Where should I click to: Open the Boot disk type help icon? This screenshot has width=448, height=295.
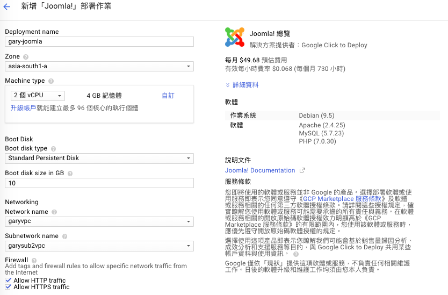(53, 149)
